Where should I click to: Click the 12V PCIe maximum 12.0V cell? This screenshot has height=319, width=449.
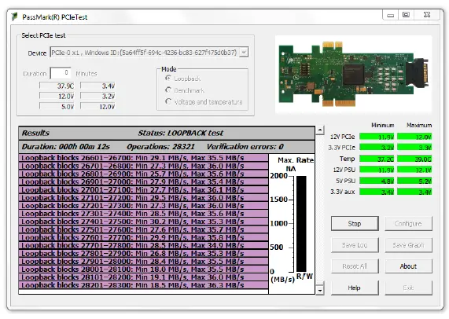pyautogui.click(x=414, y=137)
